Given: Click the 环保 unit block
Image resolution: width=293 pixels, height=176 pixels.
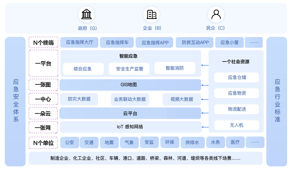Looking at the screenshot, I should tap(170, 142).
